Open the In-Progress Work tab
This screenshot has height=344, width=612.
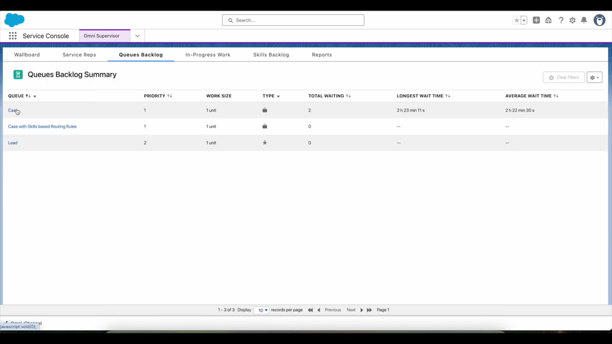click(208, 55)
